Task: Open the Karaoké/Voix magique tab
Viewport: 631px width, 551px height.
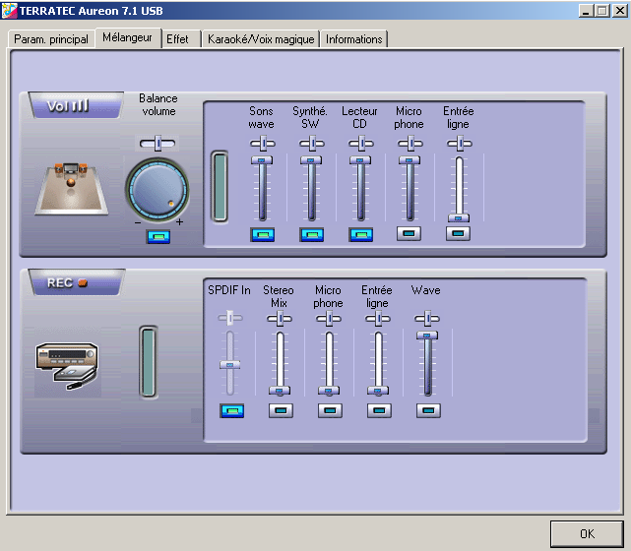Action: coord(261,39)
